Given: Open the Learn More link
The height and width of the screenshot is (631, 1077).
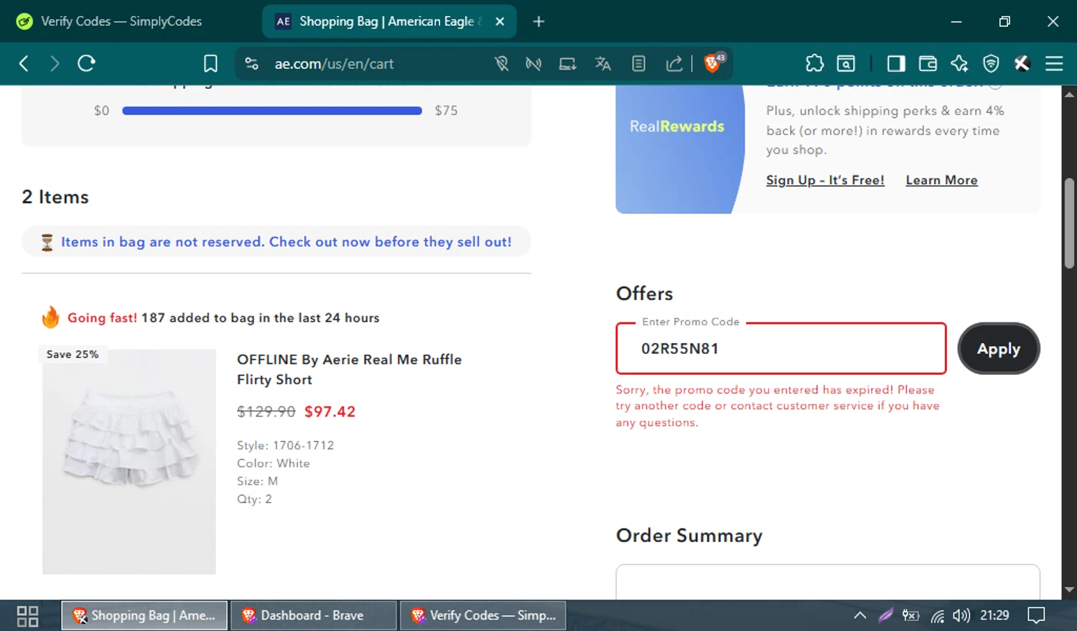Looking at the screenshot, I should click(941, 180).
